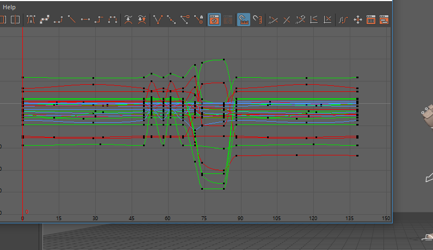
Task: Disable normalized curve display
Action: tap(287, 20)
